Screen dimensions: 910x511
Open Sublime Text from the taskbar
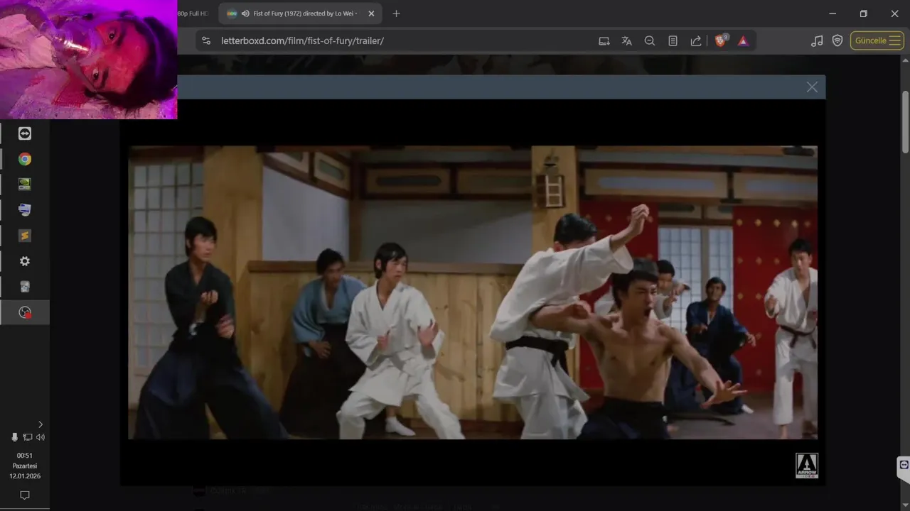(25, 236)
